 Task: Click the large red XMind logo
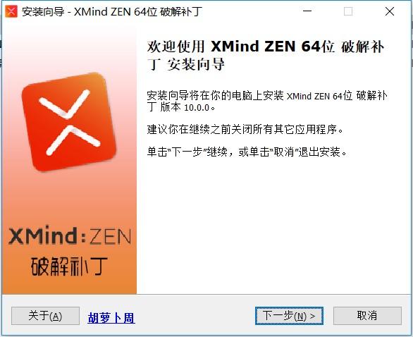[x=69, y=122]
